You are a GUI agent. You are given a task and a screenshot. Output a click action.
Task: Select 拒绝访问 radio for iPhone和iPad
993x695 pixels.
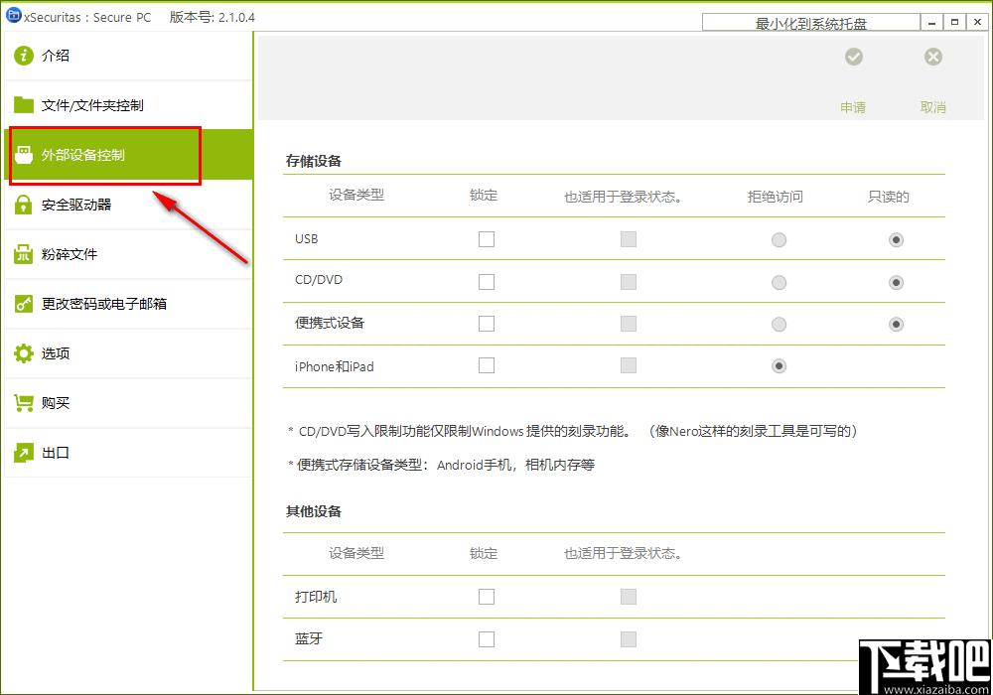779,365
